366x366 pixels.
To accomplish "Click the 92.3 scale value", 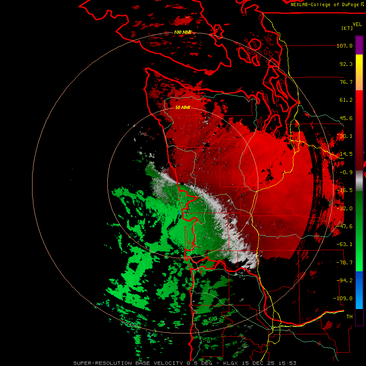I will pyautogui.click(x=346, y=64).
